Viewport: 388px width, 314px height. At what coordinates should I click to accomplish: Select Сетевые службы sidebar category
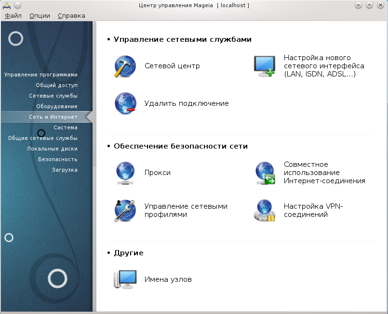53,96
